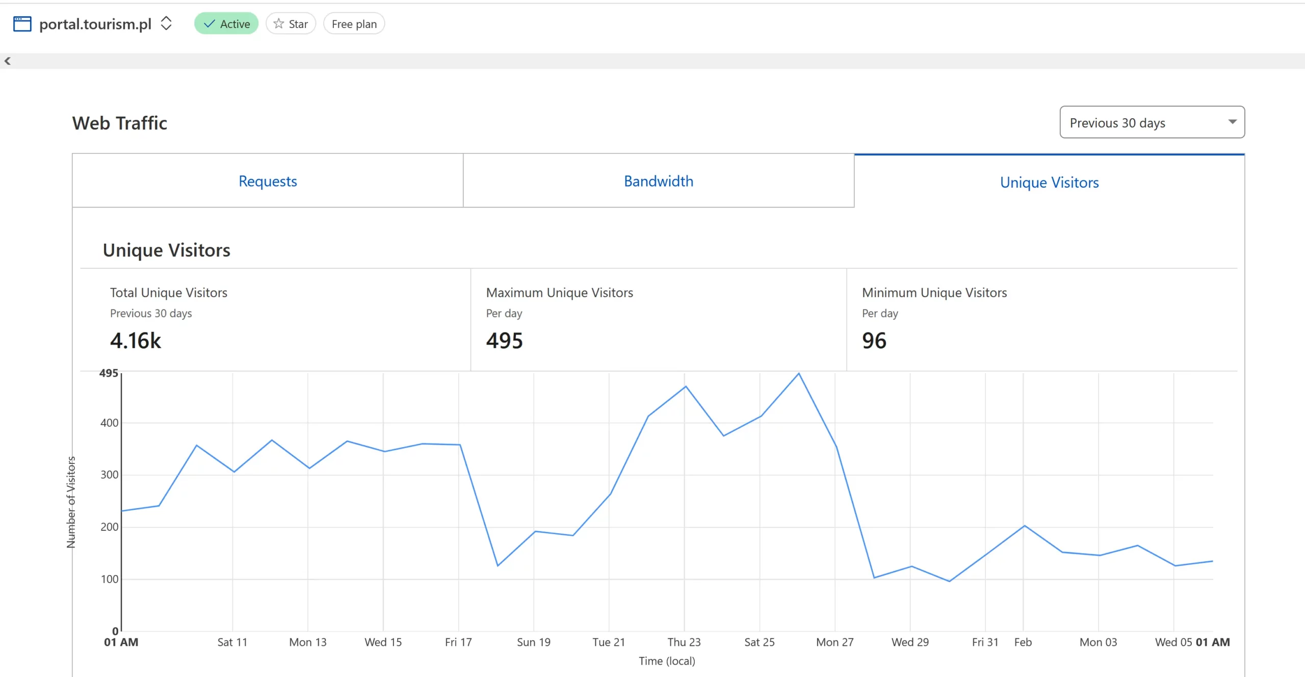Collapse sidebar with left chevron arrow

click(x=8, y=61)
